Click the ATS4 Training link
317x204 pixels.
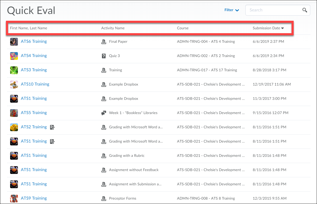34,55
